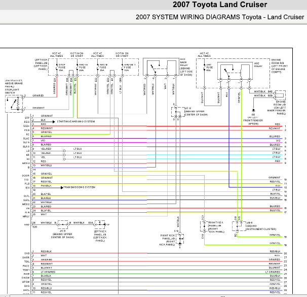Click the 'J/B 6 (BEHIND INSTRUMENT CLUSTER)' label

pyautogui.click(x=261, y=226)
